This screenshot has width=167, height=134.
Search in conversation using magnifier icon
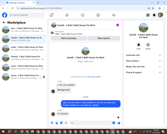tap(148, 45)
